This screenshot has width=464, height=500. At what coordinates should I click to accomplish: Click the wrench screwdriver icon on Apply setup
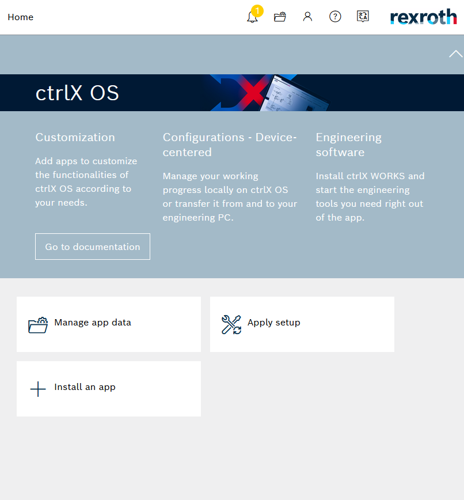click(x=231, y=325)
